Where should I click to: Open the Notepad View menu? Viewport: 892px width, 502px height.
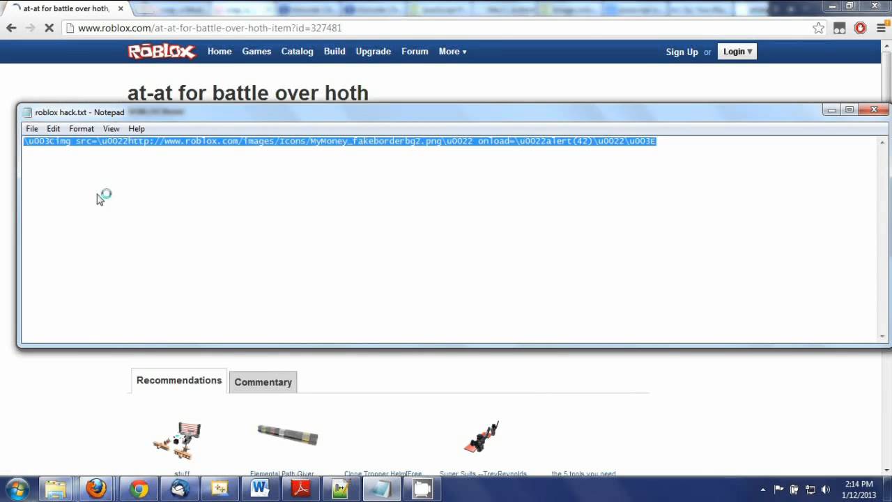[111, 129]
